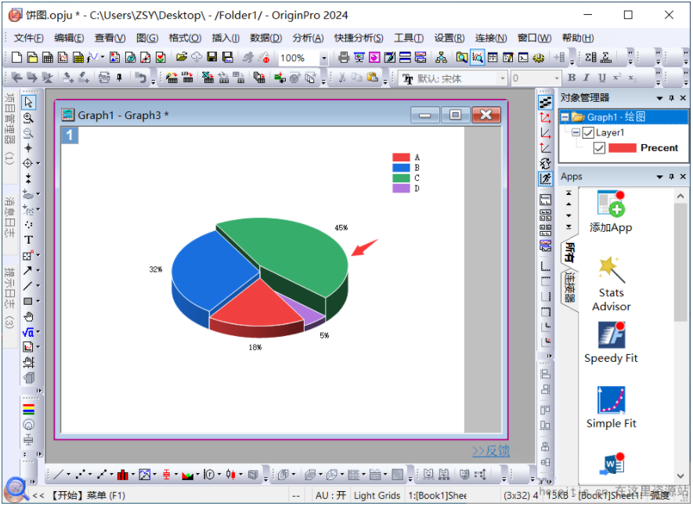This screenshot has width=693, height=506.
Task: Open the Code Builder gear icon
Action: pyautogui.click(x=538, y=57)
